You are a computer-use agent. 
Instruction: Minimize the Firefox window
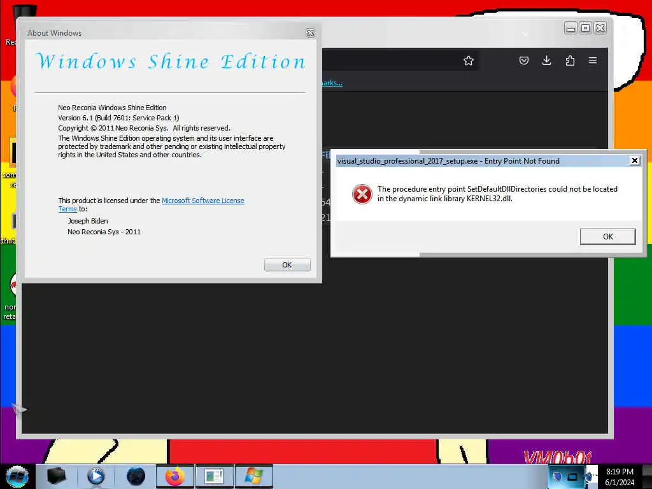tap(571, 28)
